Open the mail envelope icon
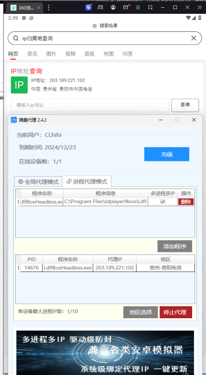Screen dimensions: 206x375 126,7
